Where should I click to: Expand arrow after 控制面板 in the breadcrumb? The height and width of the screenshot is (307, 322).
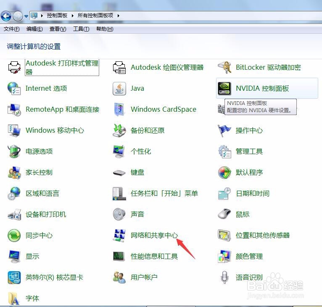(72, 16)
